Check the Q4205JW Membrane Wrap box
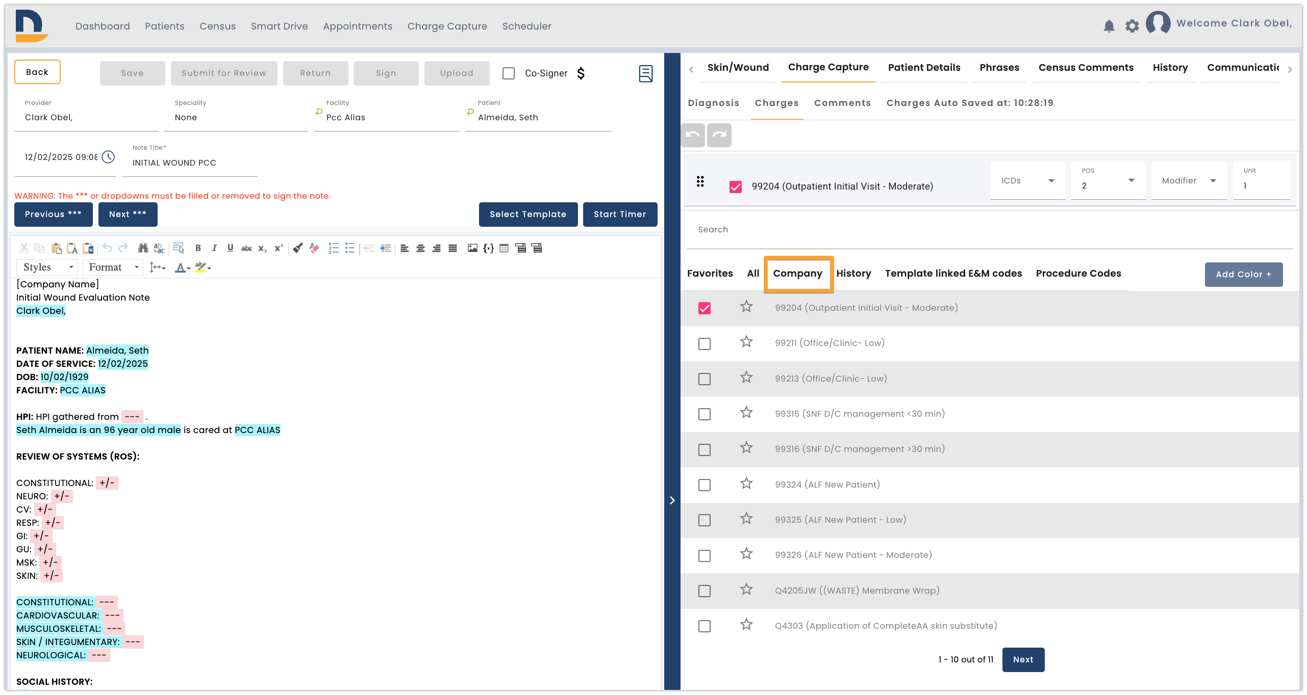Viewport: 1307px width, 695px height. pyautogui.click(x=705, y=591)
